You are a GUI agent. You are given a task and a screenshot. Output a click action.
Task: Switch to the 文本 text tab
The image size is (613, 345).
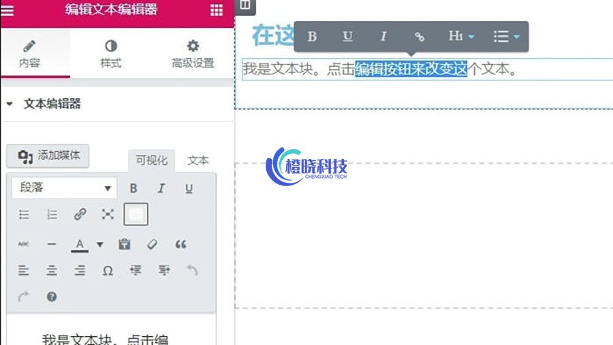pyautogui.click(x=198, y=161)
